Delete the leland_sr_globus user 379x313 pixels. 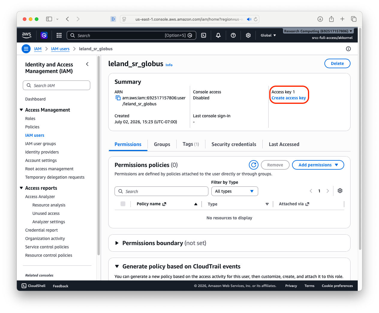337,63
